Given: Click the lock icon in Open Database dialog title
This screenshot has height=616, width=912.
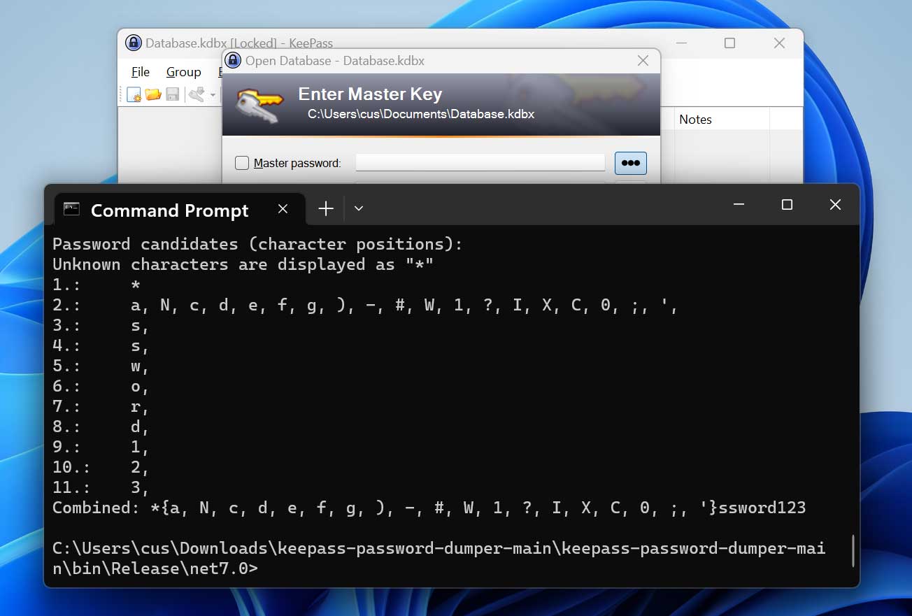Looking at the screenshot, I should (x=234, y=61).
